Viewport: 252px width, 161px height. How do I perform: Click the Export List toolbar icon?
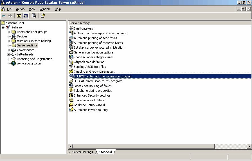pos(34,16)
